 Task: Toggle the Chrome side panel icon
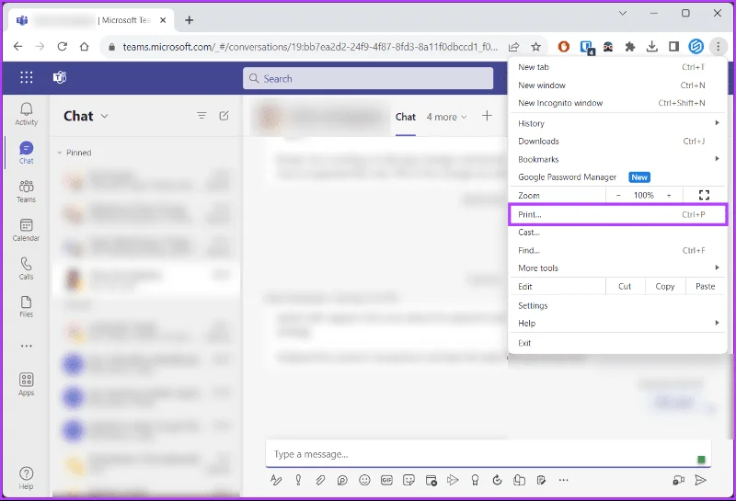point(674,47)
